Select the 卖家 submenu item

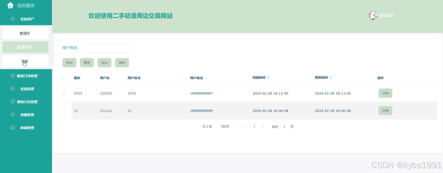[x=25, y=61]
